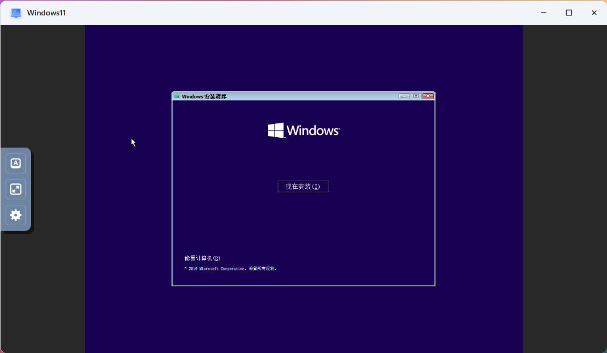
Task: Minimize the Windows11 VM window
Action: click(x=544, y=13)
